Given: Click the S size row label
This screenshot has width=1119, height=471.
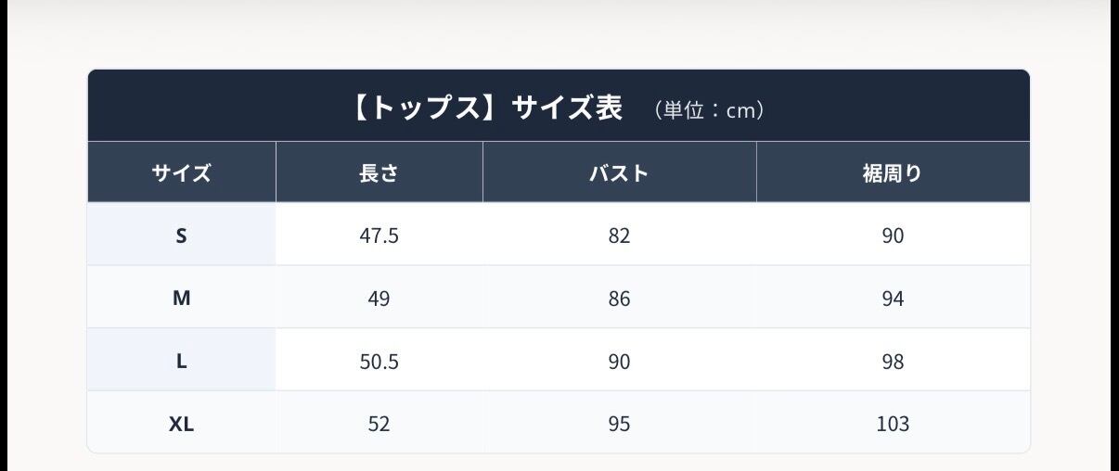Looking at the screenshot, I should click(x=182, y=235).
